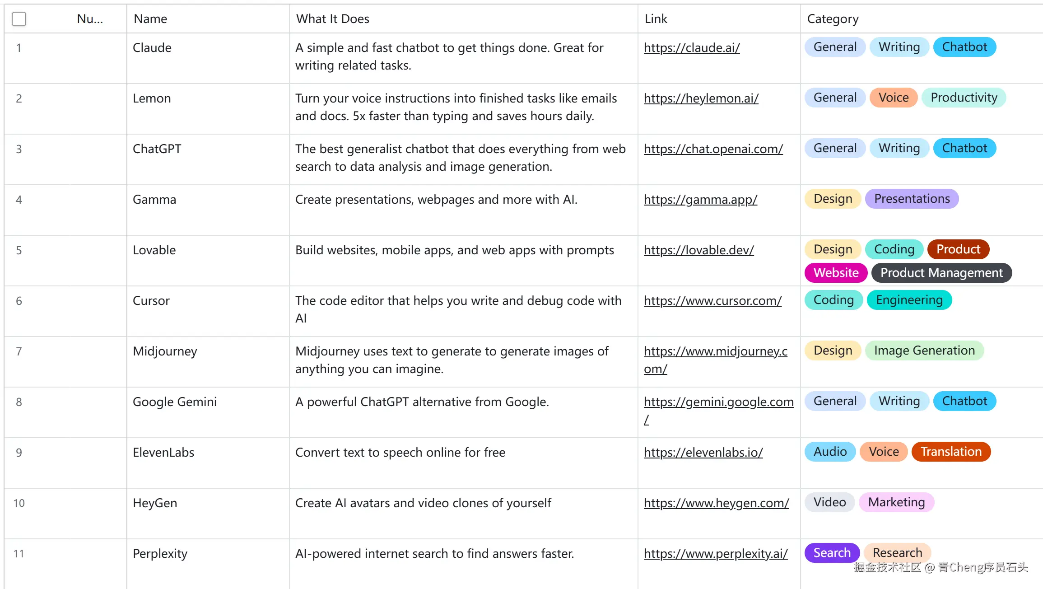This screenshot has width=1043, height=589.
Task: Select the orange Voice tag on Lemon row
Action: click(x=893, y=98)
